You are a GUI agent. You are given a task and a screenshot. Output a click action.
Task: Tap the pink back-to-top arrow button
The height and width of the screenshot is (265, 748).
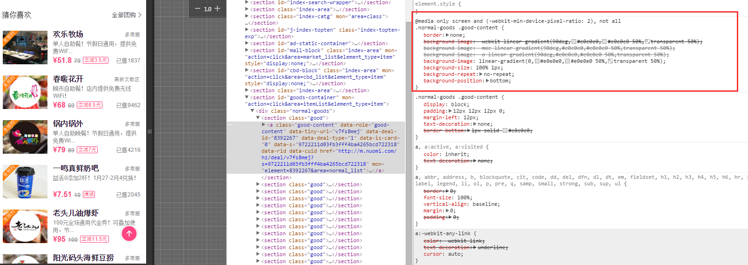point(129,233)
